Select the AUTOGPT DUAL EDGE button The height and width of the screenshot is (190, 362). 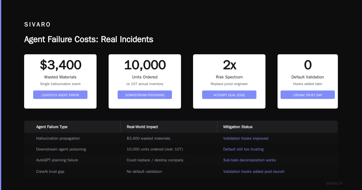point(229,95)
